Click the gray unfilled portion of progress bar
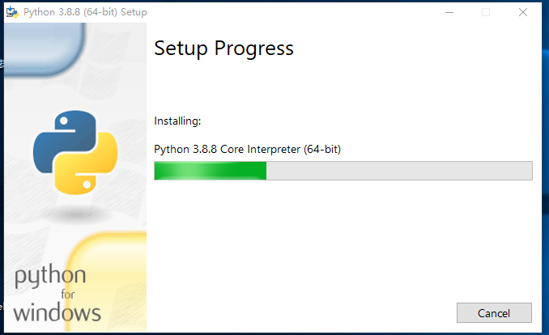Screen dimensions: 549x335 point(398,170)
